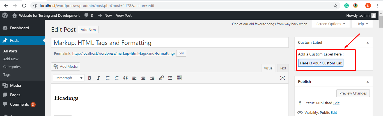Click the Preview Changes button
The height and width of the screenshot is (116, 383).
[353, 93]
